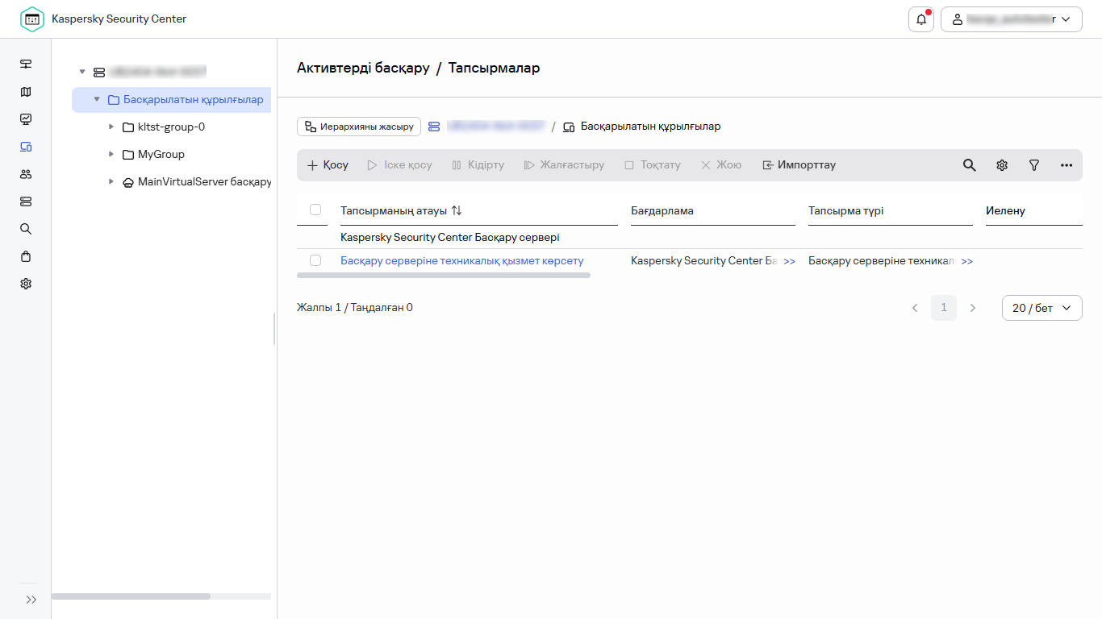Click the Бағдарлама column header
The width and height of the screenshot is (1102, 619).
662,210
